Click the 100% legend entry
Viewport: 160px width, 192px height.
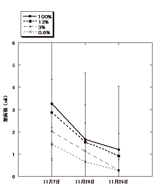(x=37, y=17)
